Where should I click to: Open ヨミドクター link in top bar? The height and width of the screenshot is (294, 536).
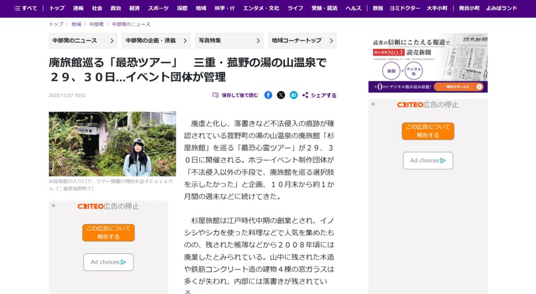[405, 8]
